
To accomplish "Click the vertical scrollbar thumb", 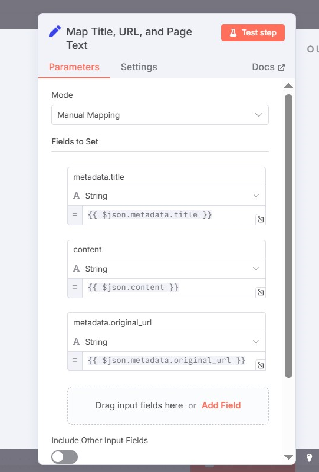I will point(288,236).
